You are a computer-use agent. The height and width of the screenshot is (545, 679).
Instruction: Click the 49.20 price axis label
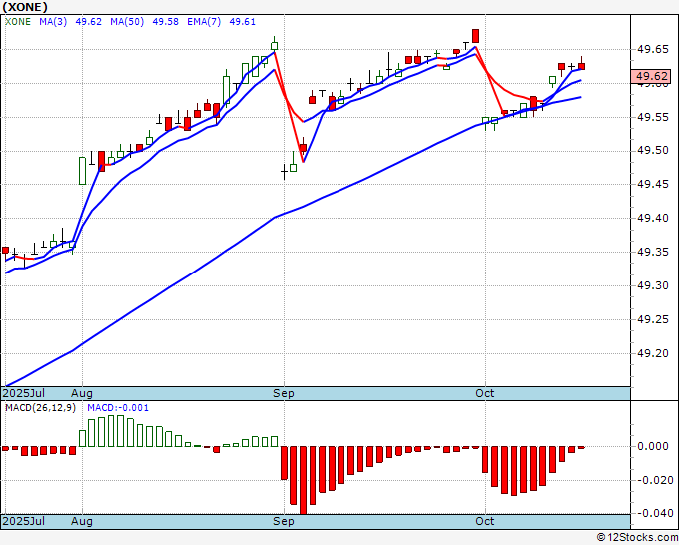(x=653, y=353)
